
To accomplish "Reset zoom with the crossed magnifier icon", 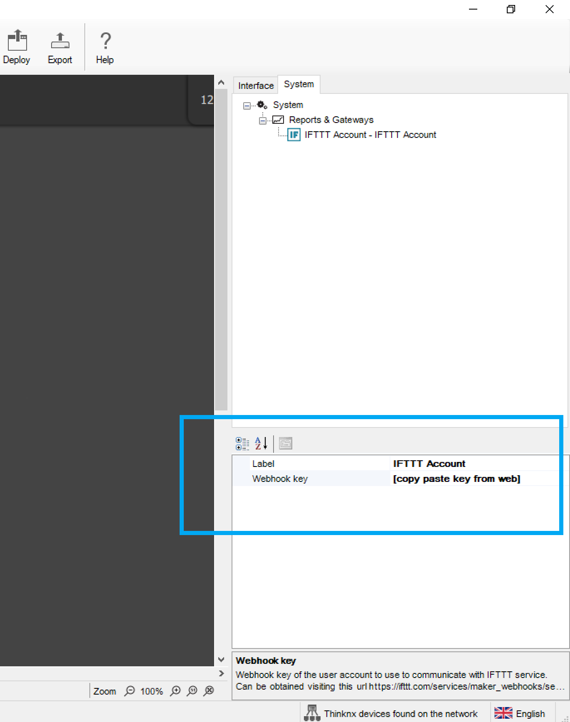I will click(209, 691).
